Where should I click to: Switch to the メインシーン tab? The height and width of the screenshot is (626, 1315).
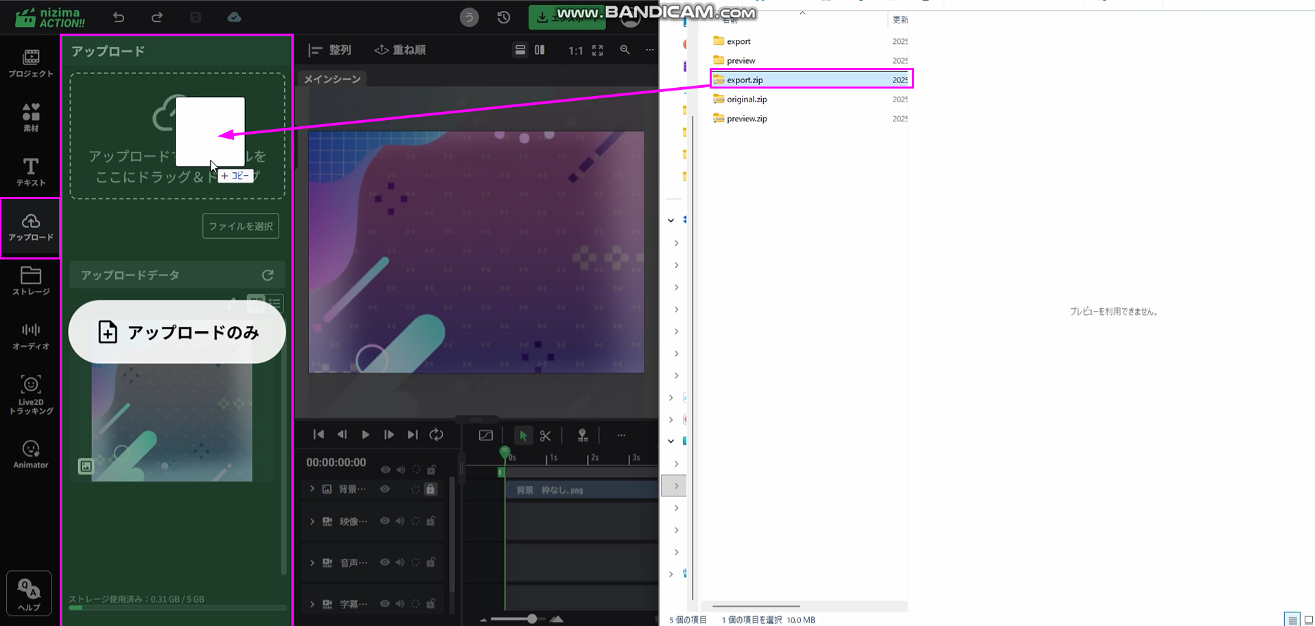(332, 79)
